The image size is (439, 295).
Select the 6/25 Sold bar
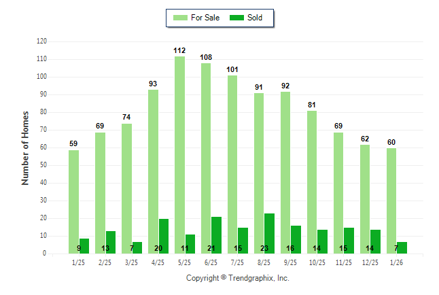(x=217, y=235)
